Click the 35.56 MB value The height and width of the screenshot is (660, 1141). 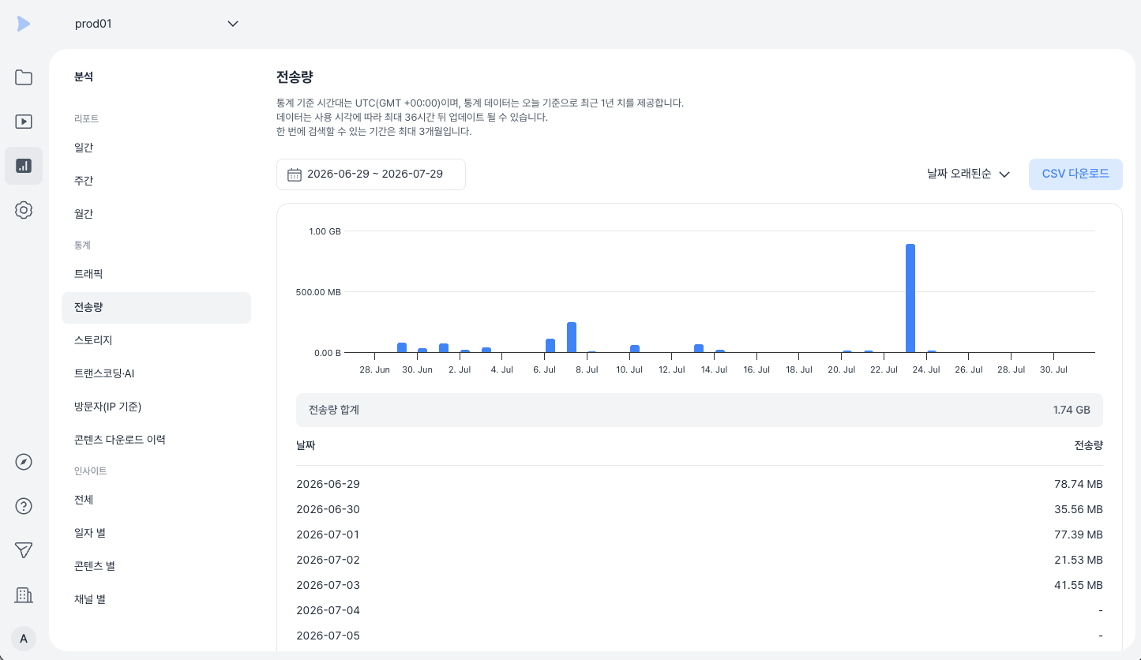point(1079,509)
